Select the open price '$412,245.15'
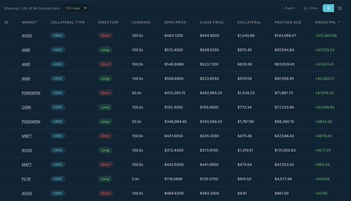The width and height of the screenshot is (351, 201). pyautogui.click(x=175, y=93)
